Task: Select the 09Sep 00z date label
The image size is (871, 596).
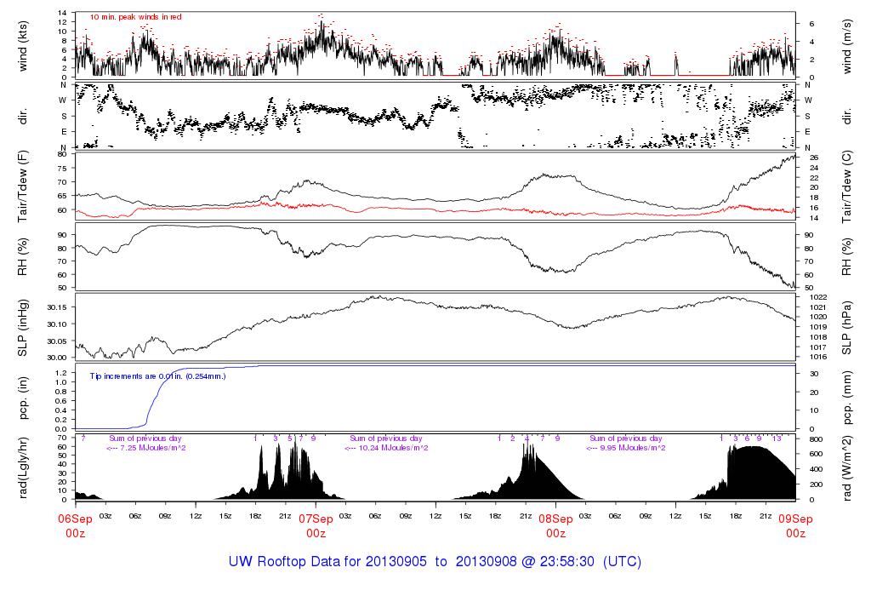Action: pos(795,525)
